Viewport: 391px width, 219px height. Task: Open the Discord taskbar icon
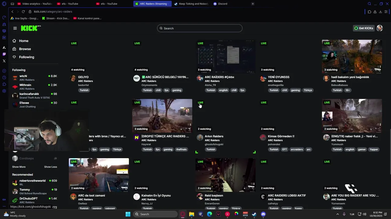coord(263,214)
